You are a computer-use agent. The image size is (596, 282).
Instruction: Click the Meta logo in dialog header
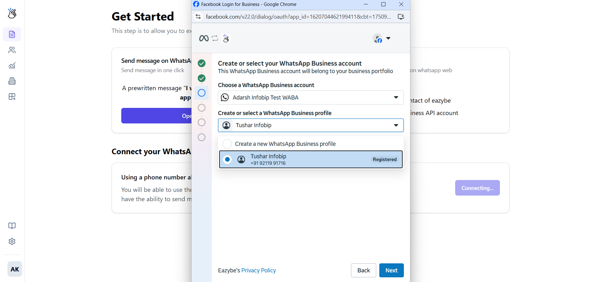pos(204,38)
